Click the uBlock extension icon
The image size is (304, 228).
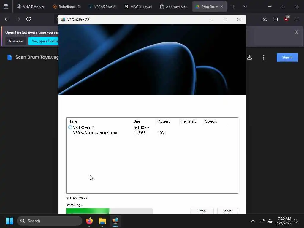pos(286,19)
